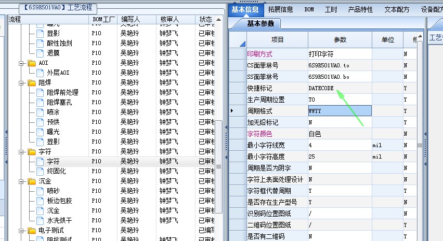The height and width of the screenshot is (241, 443).
Task: Select the 字符 process step under 字符 folder
Action: point(53,161)
